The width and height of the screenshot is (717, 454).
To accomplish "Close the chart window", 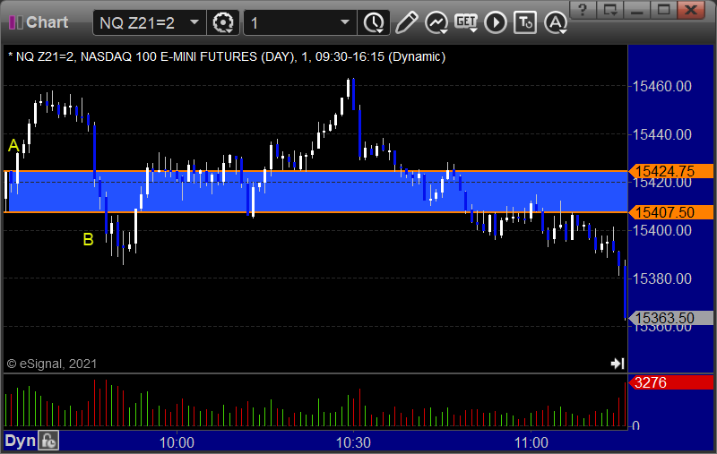I will [x=691, y=10].
